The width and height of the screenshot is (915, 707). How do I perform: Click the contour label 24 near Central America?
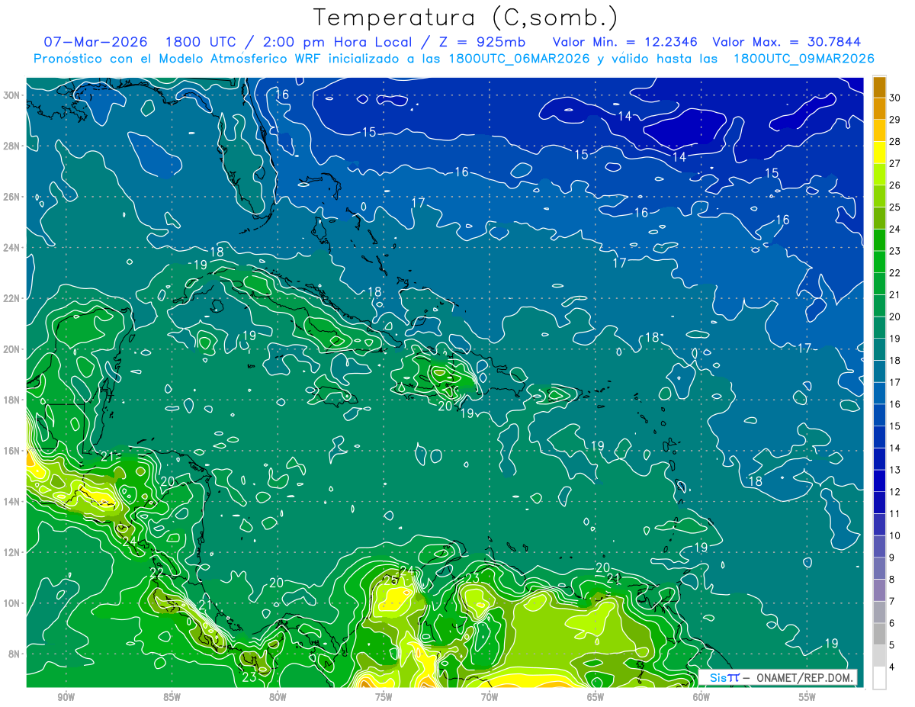click(x=129, y=542)
